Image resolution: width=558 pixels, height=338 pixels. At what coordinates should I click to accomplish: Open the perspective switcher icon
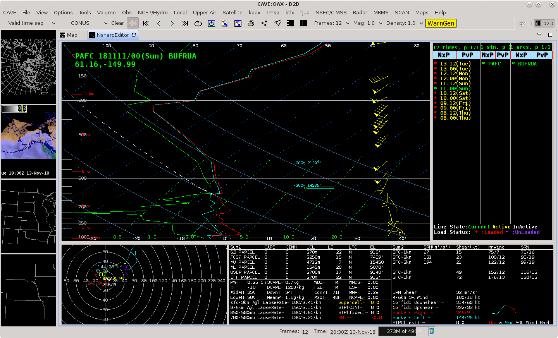click(x=522, y=24)
